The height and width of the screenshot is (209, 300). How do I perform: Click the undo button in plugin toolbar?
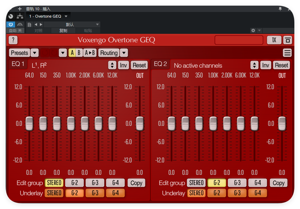[45, 53]
